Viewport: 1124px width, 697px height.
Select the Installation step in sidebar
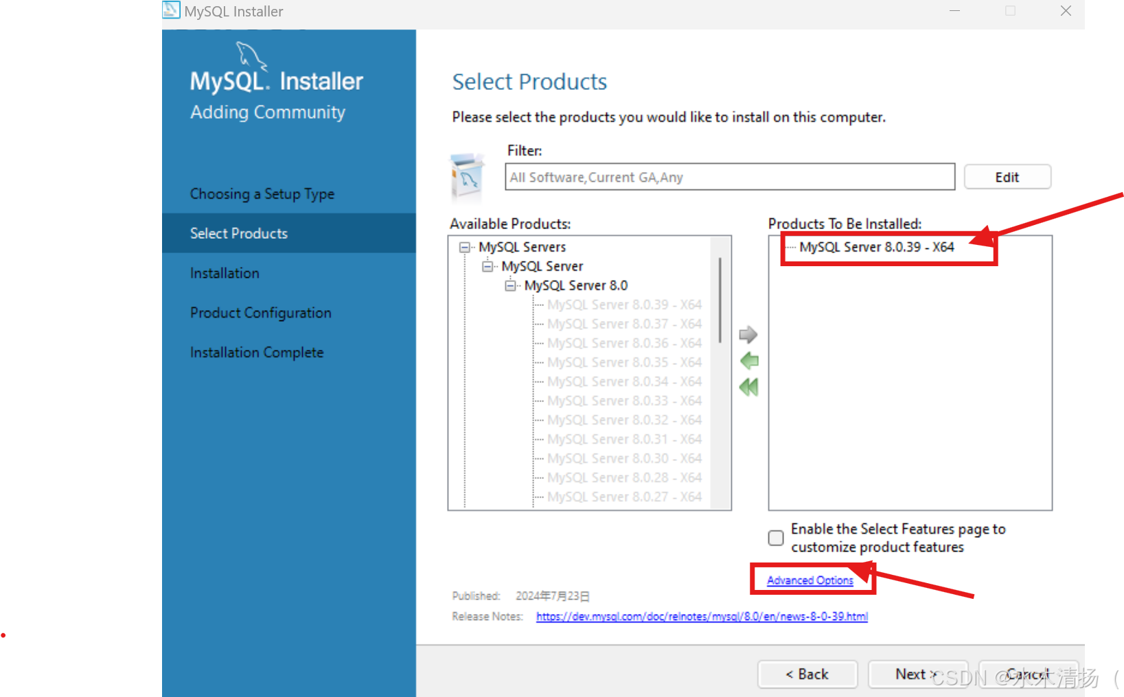coord(225,273)
